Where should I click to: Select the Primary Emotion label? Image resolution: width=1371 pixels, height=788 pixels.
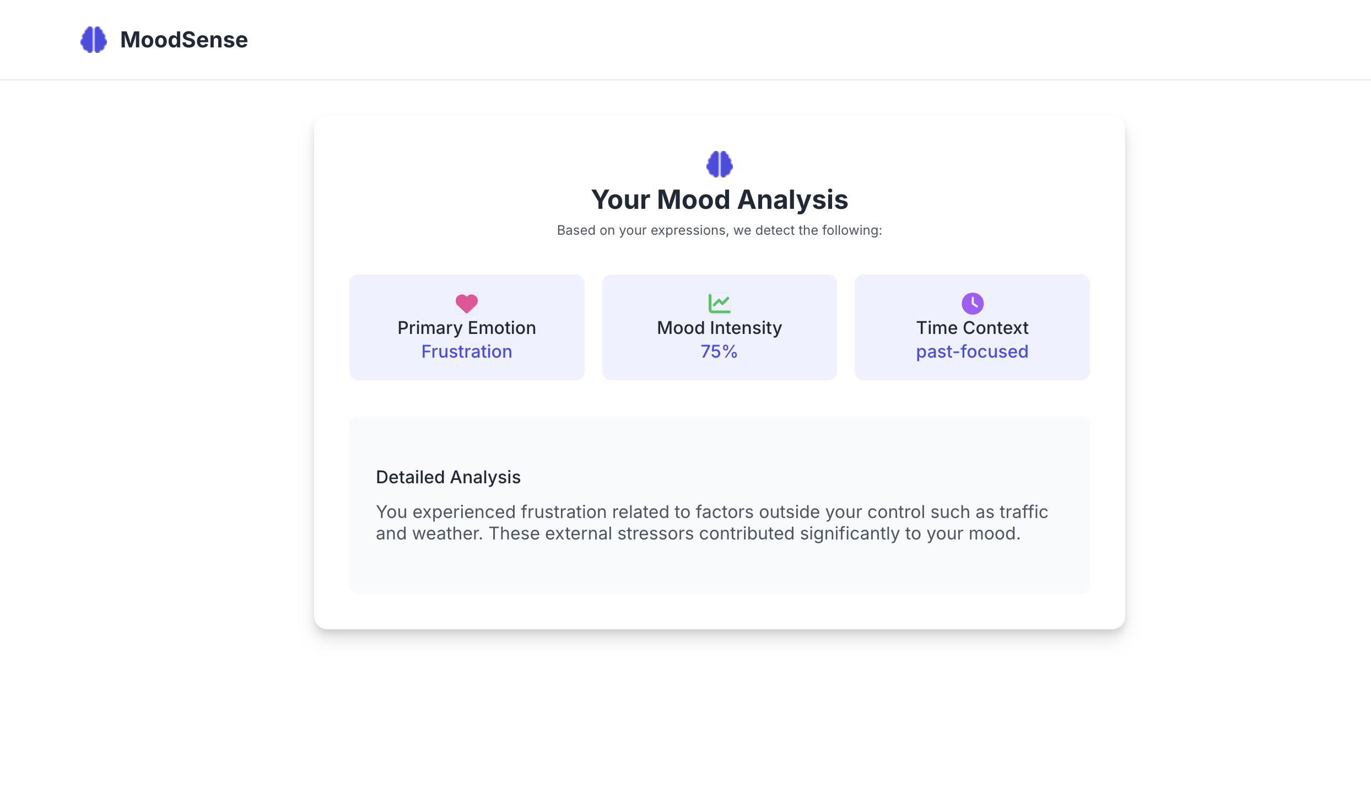[x=467, y=328]
